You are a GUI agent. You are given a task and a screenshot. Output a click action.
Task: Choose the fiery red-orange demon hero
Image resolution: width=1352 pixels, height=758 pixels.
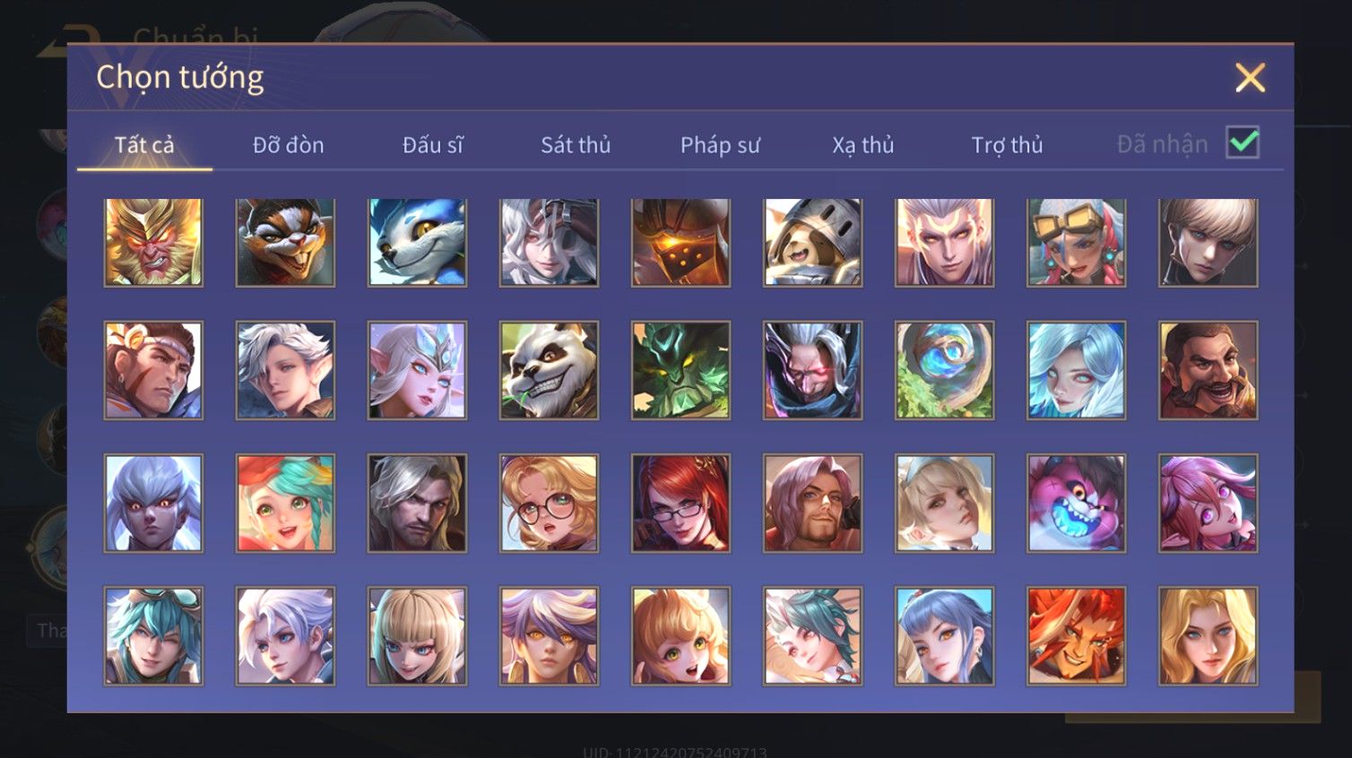coord(1076,636)
